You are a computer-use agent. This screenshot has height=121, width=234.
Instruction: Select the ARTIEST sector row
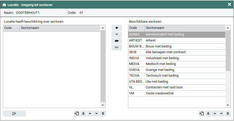pyautogui.click(x=177, y=40)
